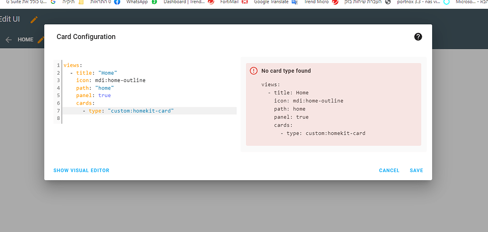The height and width of the screenshot is (232, 488).
Task: Click the pencil icon beside Edit UI
Action: [x=34, y=19]
